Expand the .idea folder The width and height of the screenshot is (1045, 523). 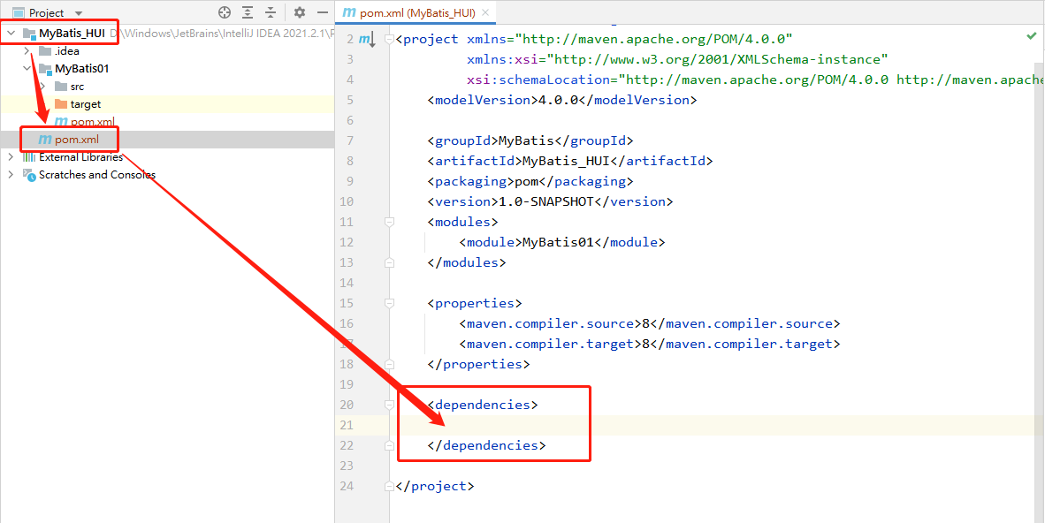click(x=27, y=50)
